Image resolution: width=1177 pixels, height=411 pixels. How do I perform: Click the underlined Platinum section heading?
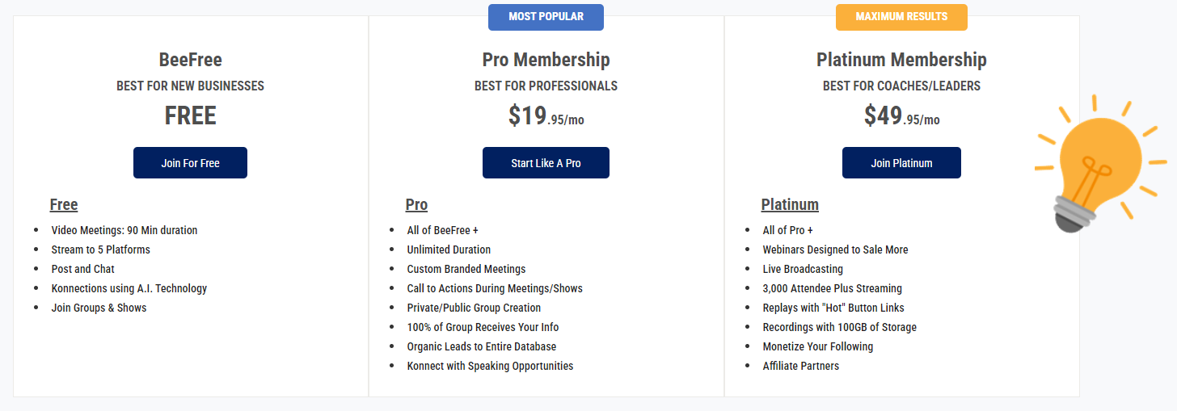[x=790, y=204]
